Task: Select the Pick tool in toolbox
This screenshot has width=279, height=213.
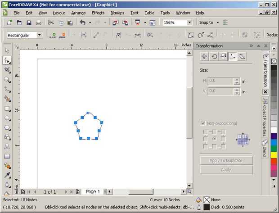Action: coord(7,51)
